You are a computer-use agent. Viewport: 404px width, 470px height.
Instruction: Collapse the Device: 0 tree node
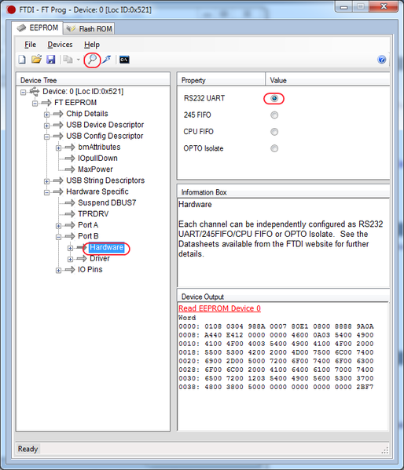23,92
